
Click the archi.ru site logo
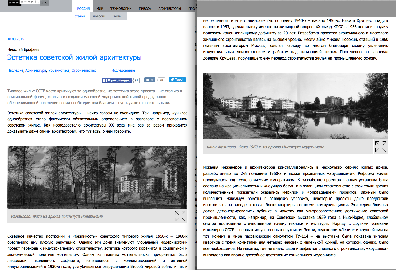[28, 3]
